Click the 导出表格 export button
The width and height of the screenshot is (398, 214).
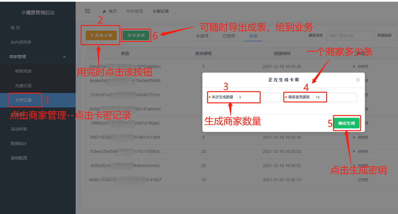[136, 35]
